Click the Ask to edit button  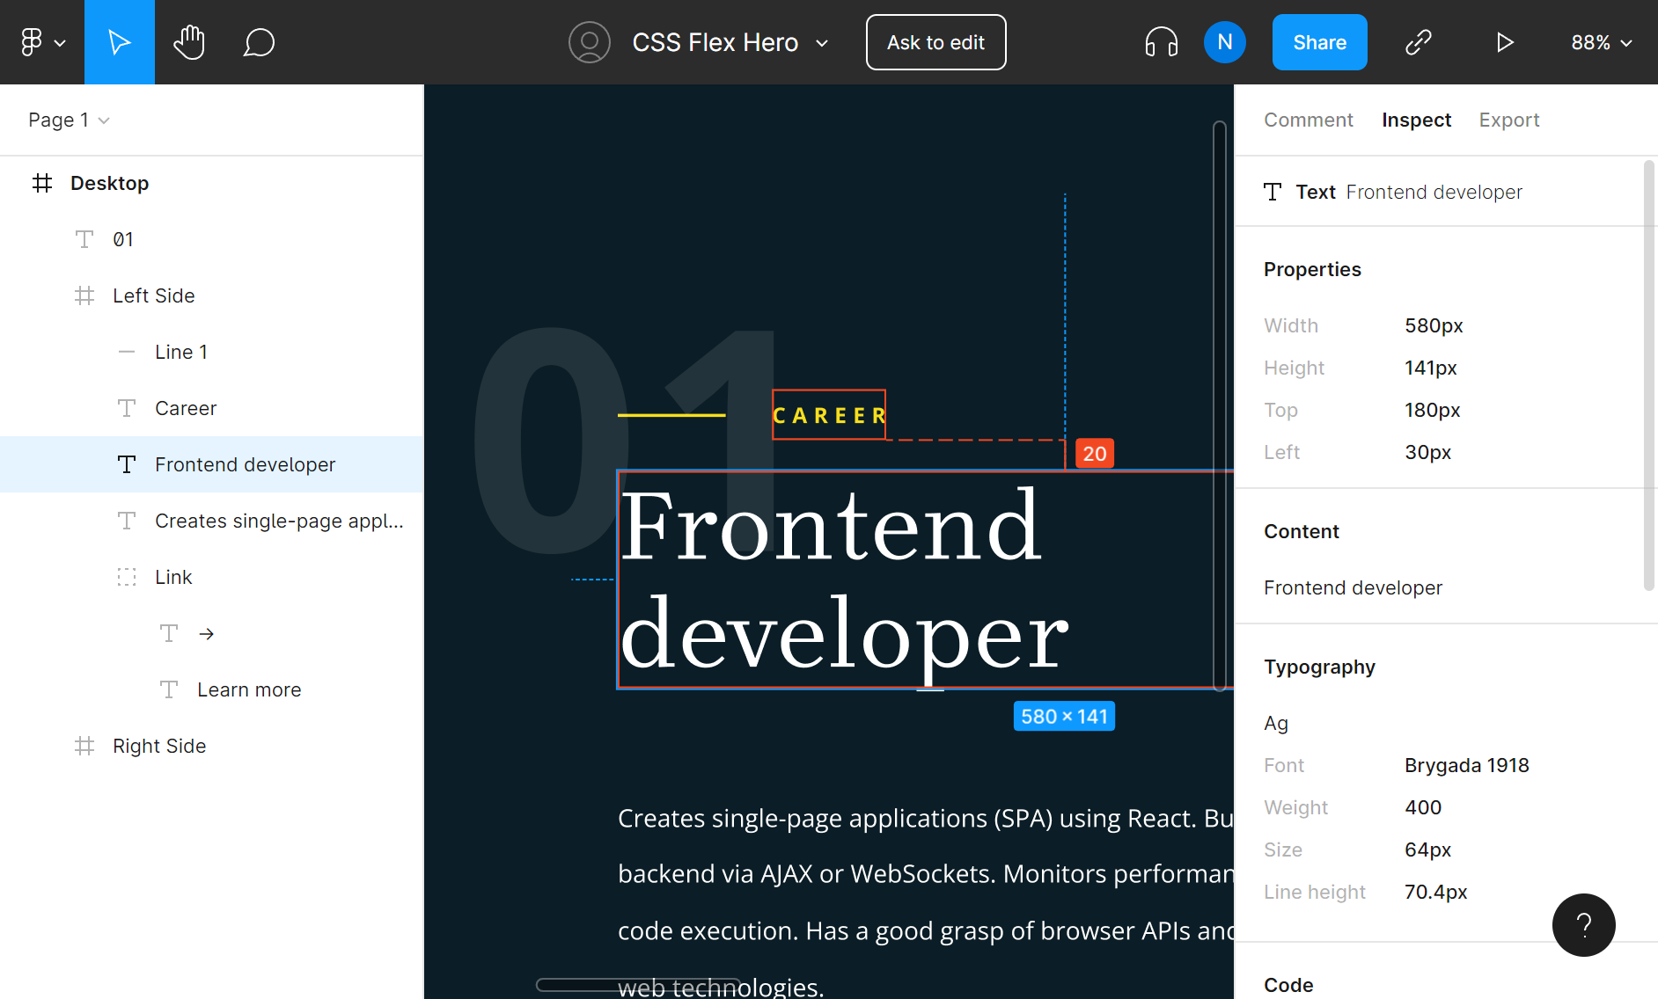(935, 42)
